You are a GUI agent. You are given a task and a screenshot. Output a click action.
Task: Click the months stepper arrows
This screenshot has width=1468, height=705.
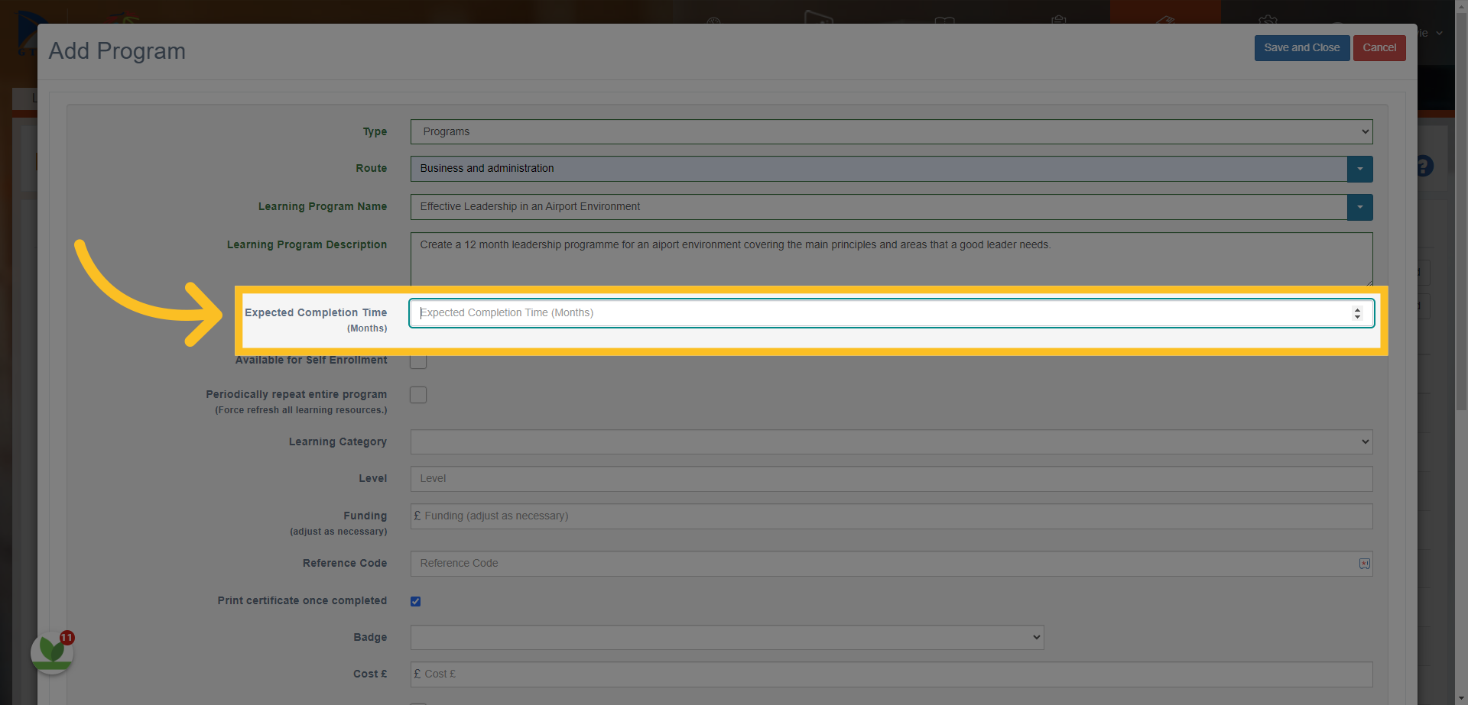[x=1357, y=313]
